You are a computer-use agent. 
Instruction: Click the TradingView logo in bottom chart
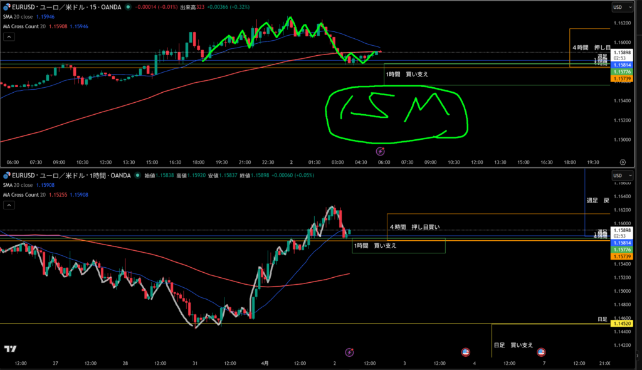[10, 349]
